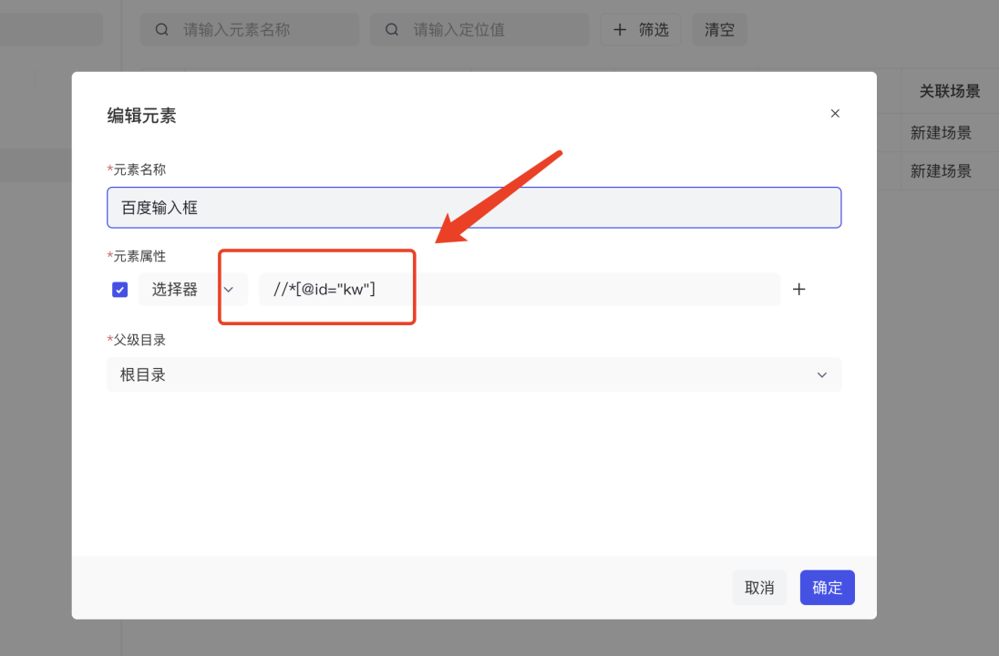This screenshot has width=999, height=656.
Task: Open the 选择器 type dropdown
Action: coord(193,289)
